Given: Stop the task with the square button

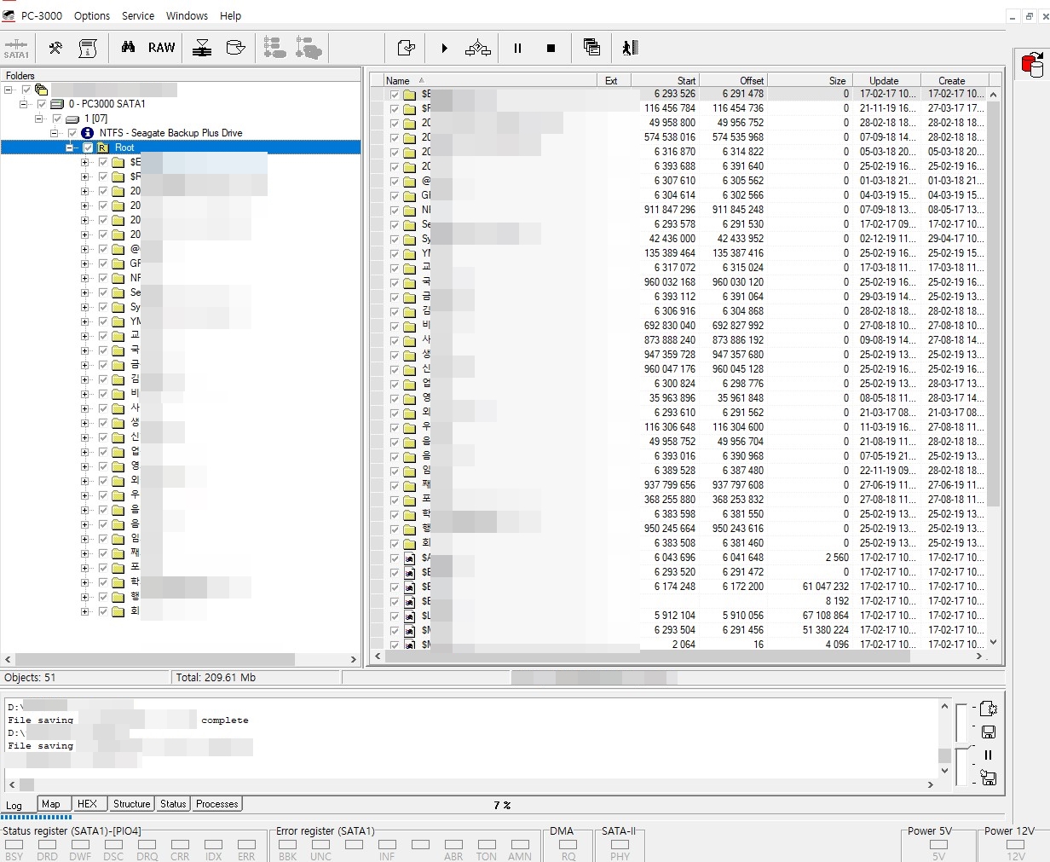Looking at the screenshot, I should pos(551,49).
